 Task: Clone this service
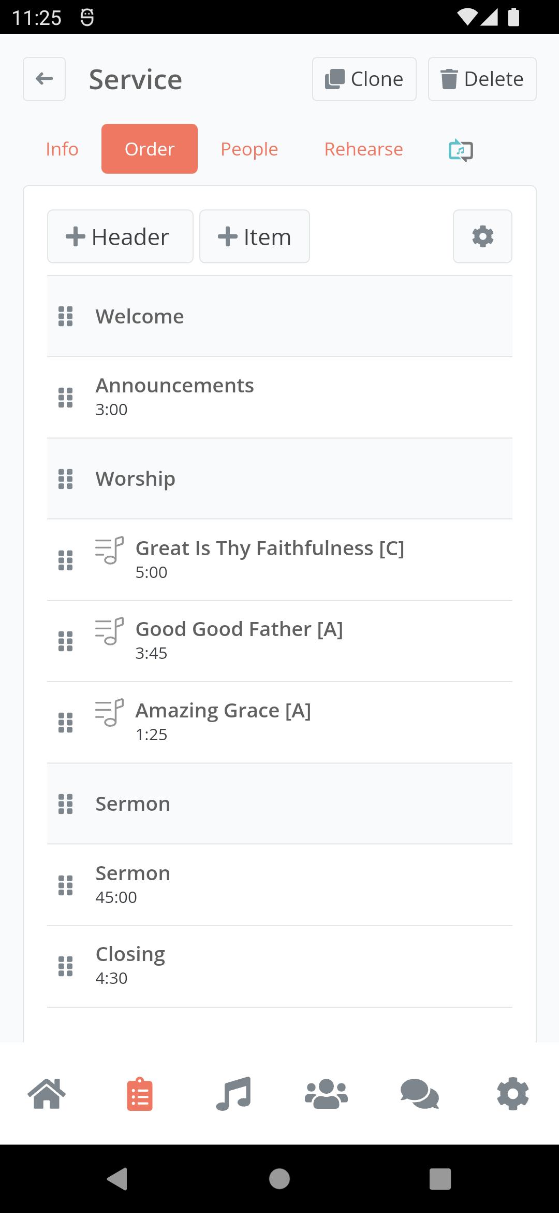(364, 79)
